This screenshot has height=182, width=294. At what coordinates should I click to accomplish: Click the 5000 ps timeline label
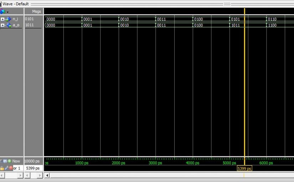[229, 163]
